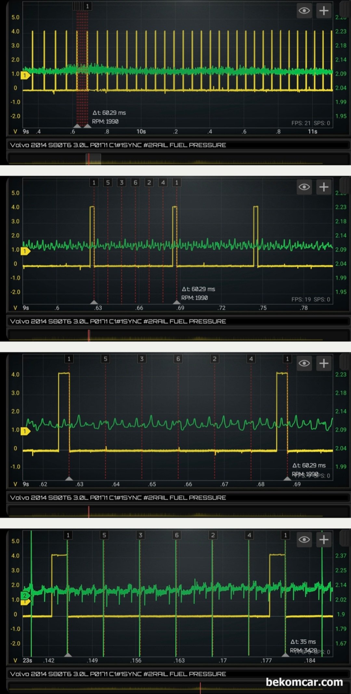
Task: Select the green channel 2 marker in the bottom chart
Action: point(25,596)
